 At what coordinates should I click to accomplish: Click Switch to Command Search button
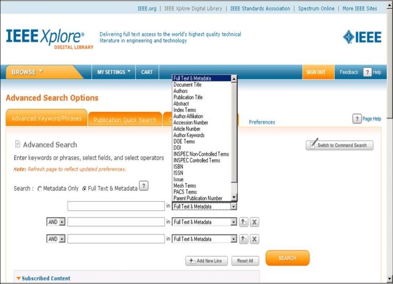click(x=340, y=145)
